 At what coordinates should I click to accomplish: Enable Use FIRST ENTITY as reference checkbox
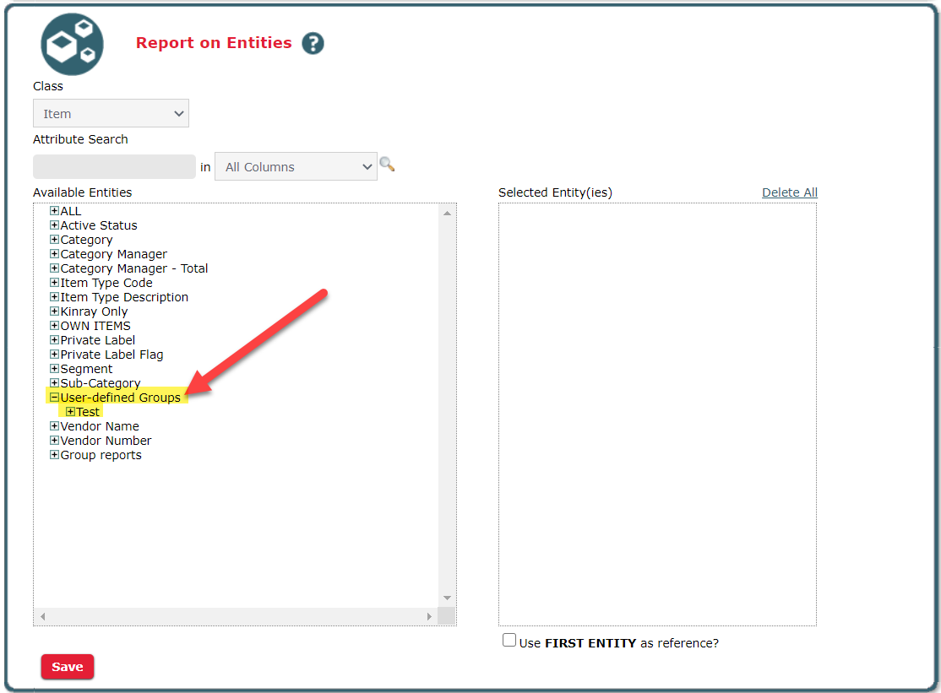click(509, 641)
